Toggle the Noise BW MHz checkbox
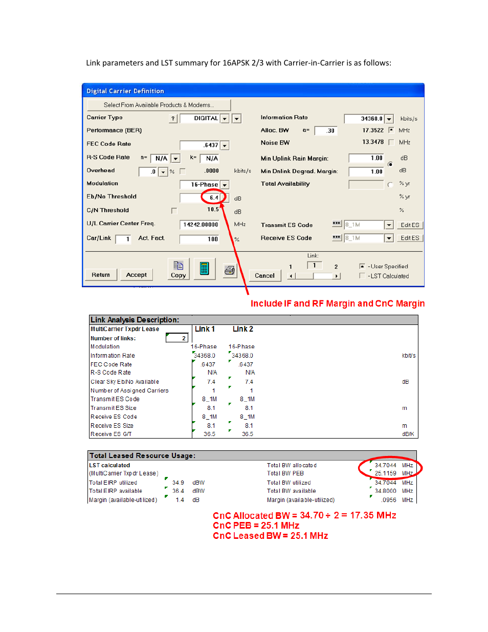Screen dimensions: 488x632 coord(391,142)
